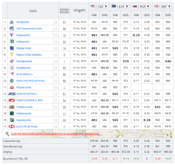
Task: Click the Ardshinbank logo icon
Action: point(12,68)
